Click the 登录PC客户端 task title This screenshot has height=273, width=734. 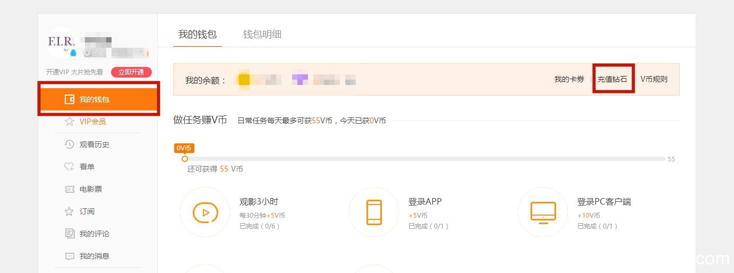604,202
